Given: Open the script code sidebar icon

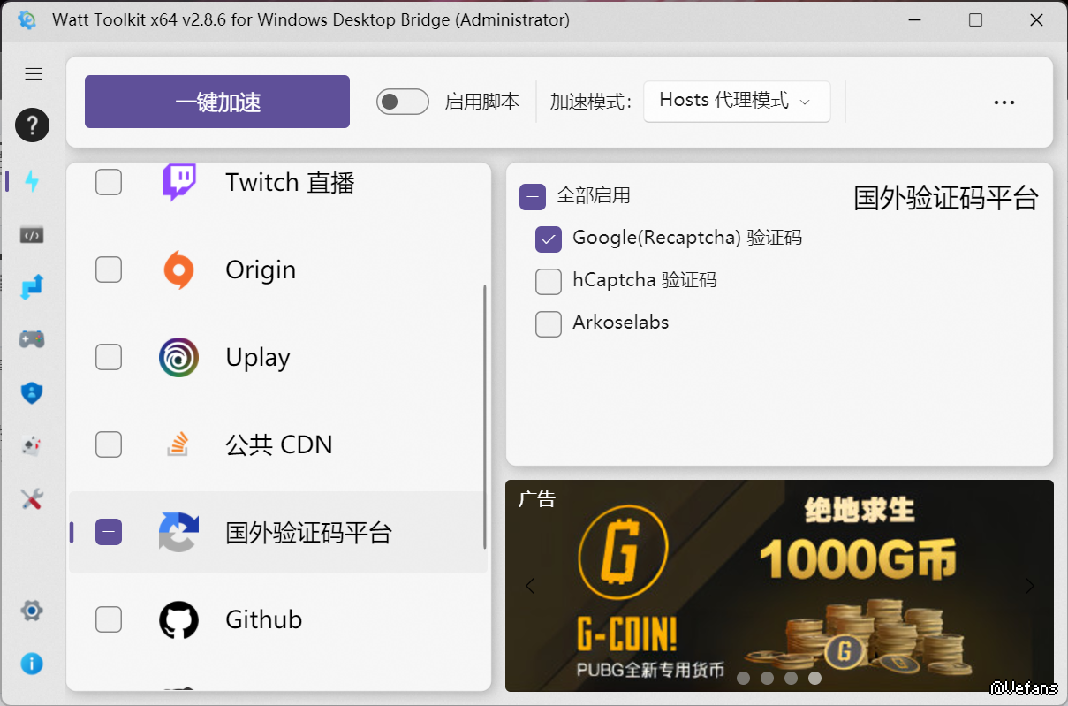Looking at the screenshot, I should click(32, 235).
